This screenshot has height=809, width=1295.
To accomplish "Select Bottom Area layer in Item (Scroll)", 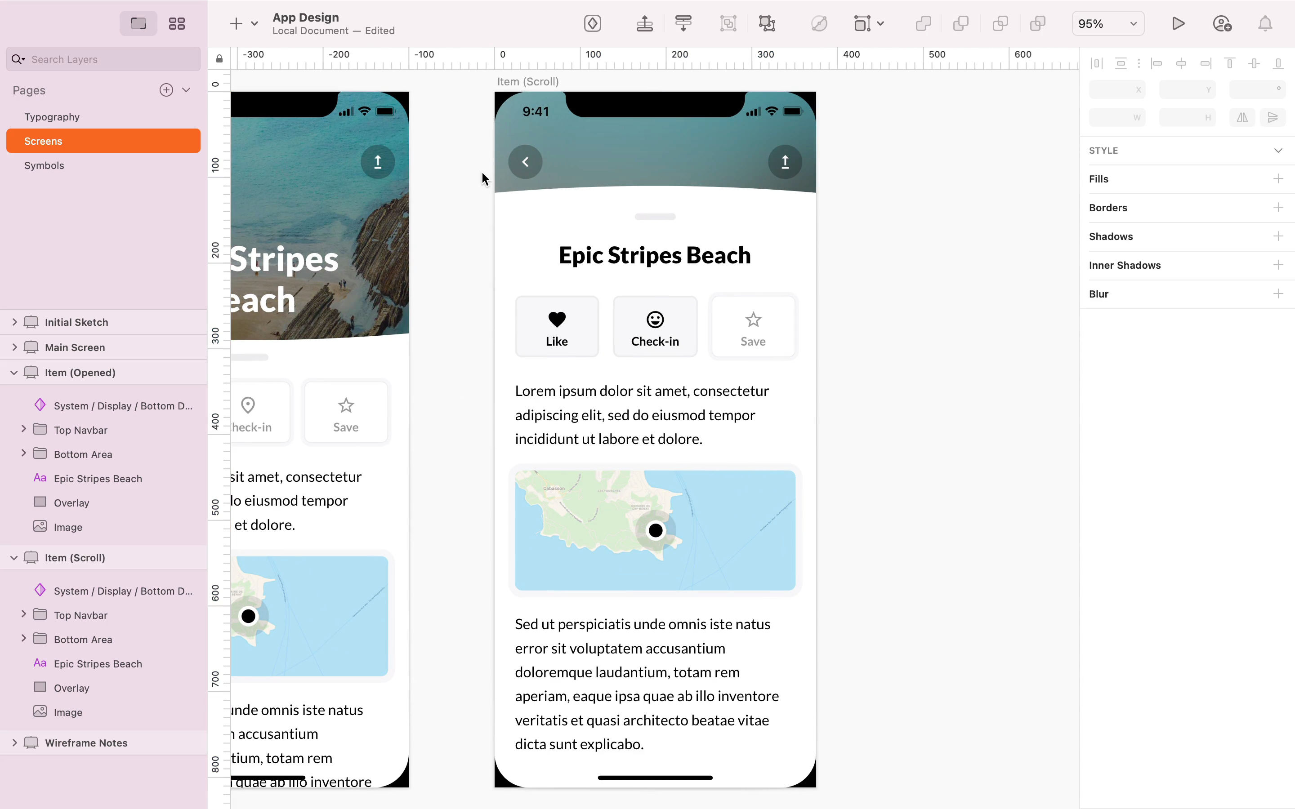I will point(83,640).
